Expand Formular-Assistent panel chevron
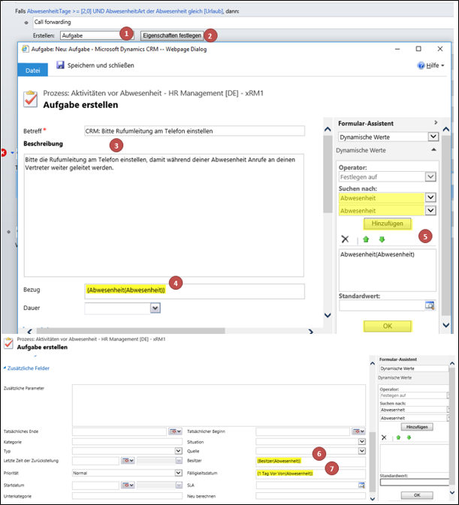Image resolution: width=459 pixels, height=505 pixels. (435, 122)
